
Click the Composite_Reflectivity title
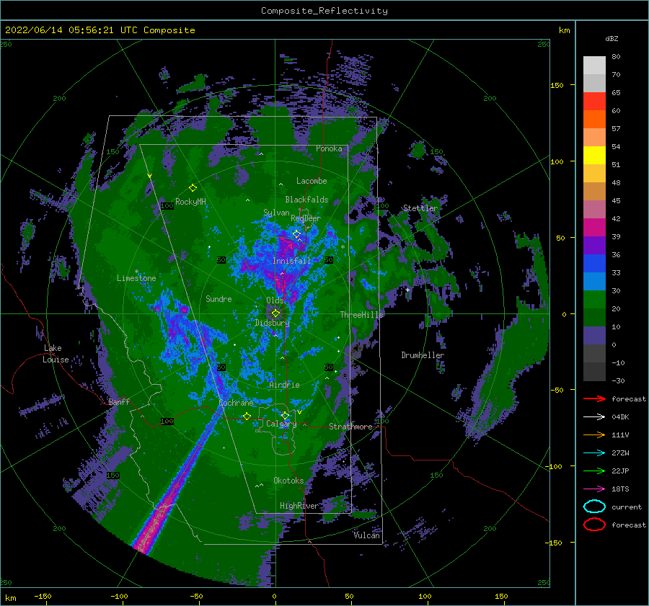(x=324, y=11)
